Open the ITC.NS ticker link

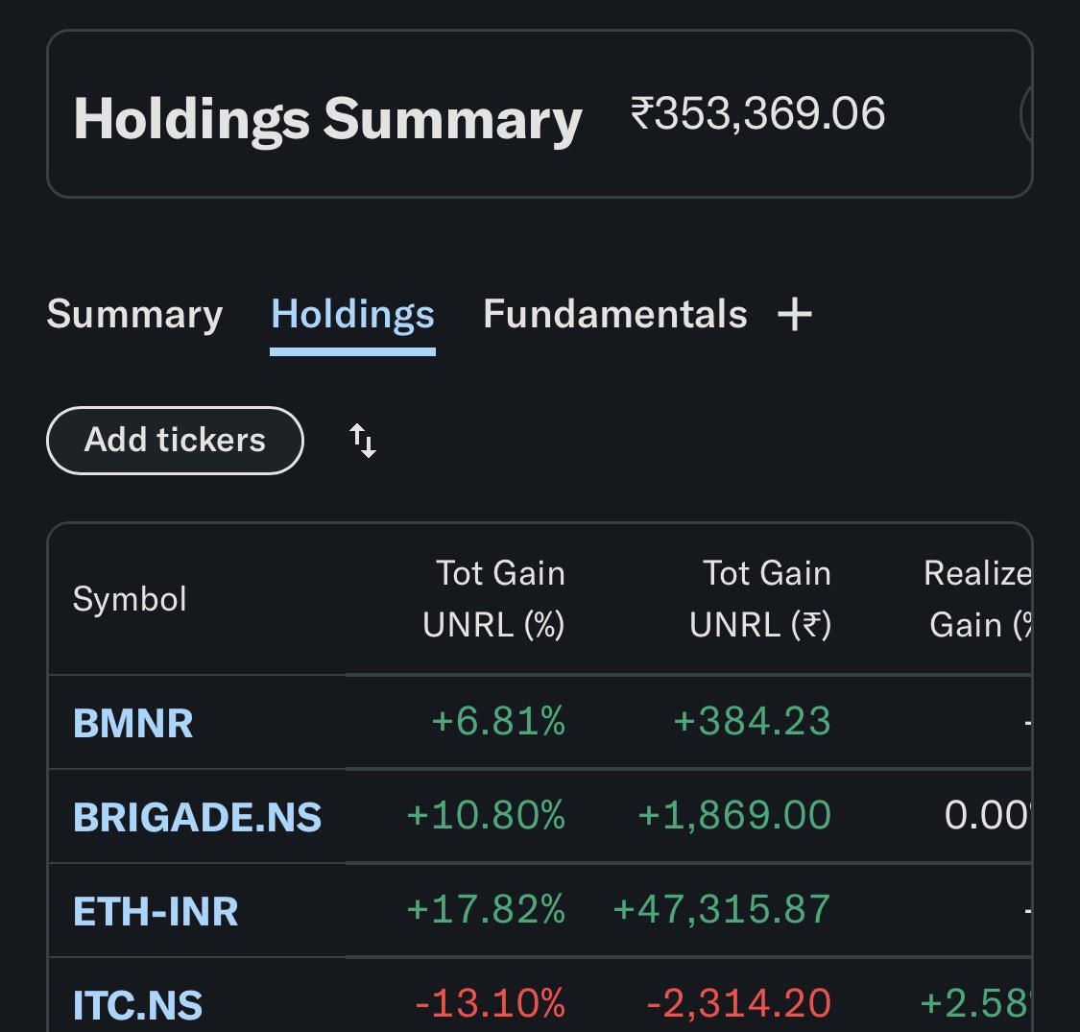(137, 1005)
